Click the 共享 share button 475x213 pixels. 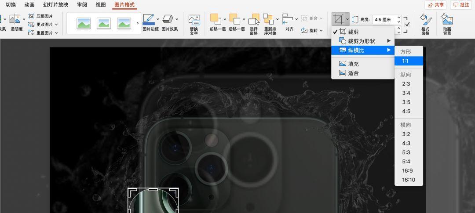[x=436, y=5]
